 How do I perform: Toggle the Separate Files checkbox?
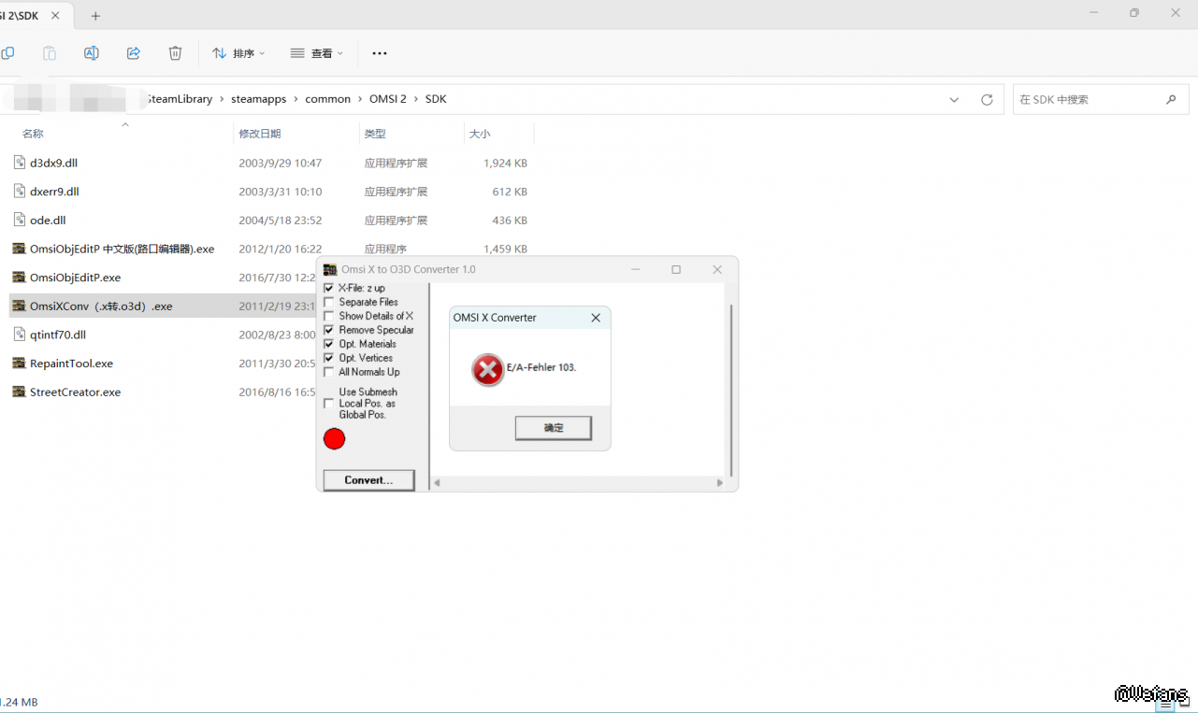[x=328, y=303]
